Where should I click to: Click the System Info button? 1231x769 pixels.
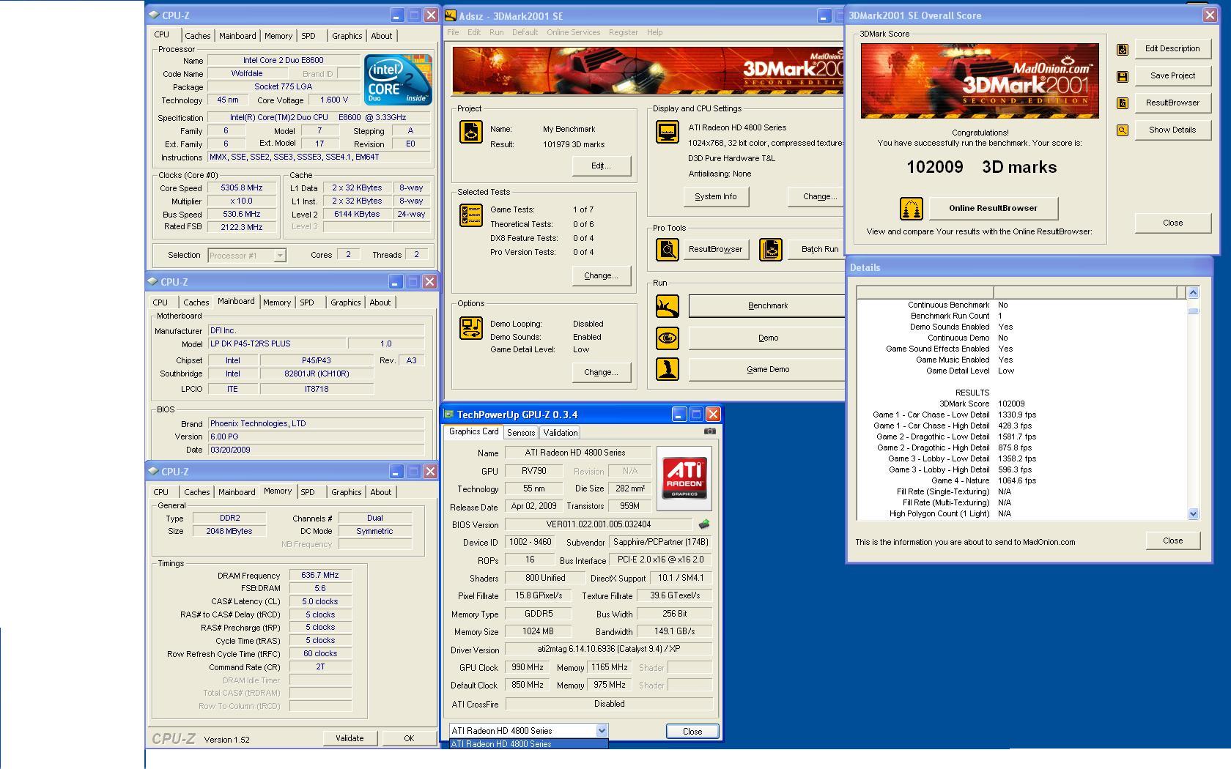pos(716,196)
